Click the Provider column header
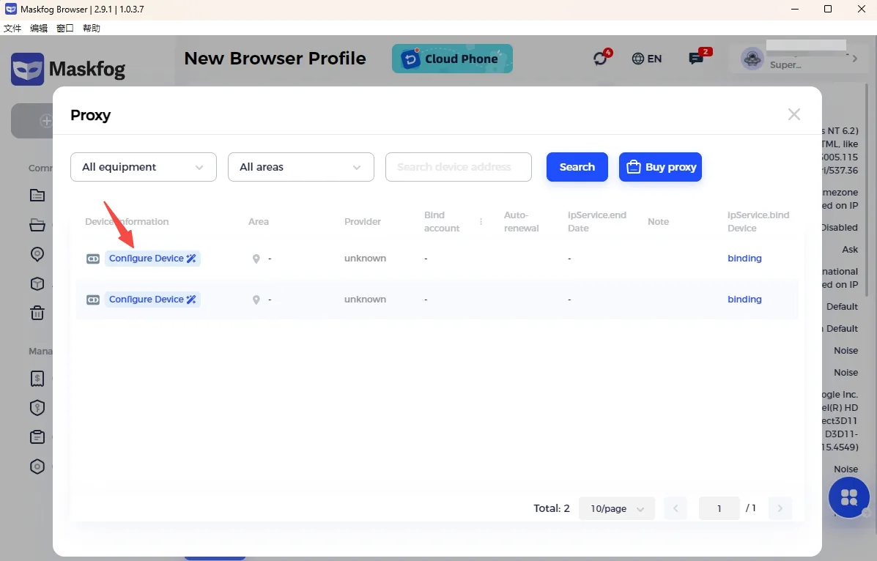The image size is (877, 561). pos(363,221)
